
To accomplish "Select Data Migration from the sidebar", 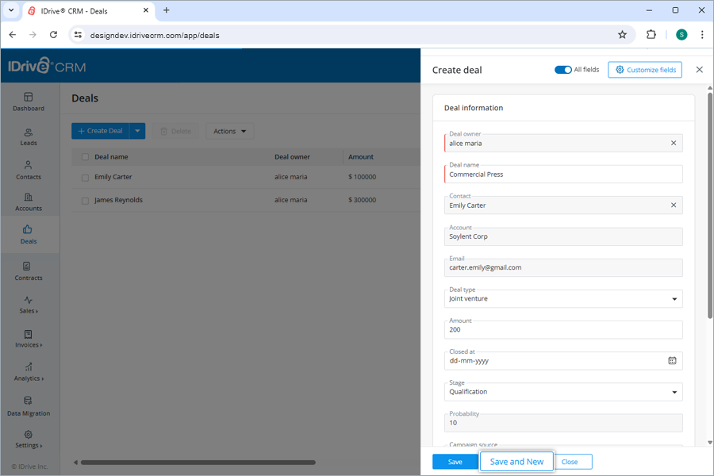I will point(29,408).
